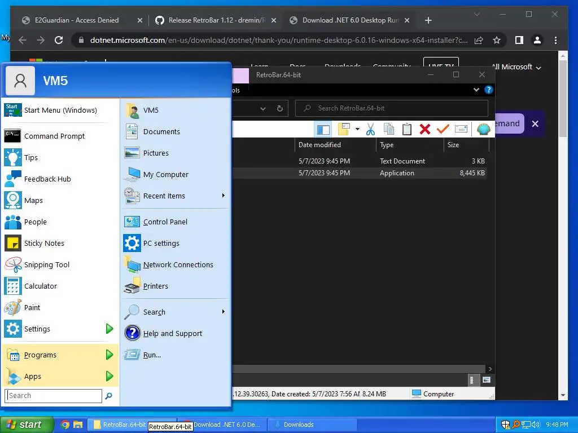Click the start menu search box
The height and width of the screenshot is (433, 578).
pos(54,395)
